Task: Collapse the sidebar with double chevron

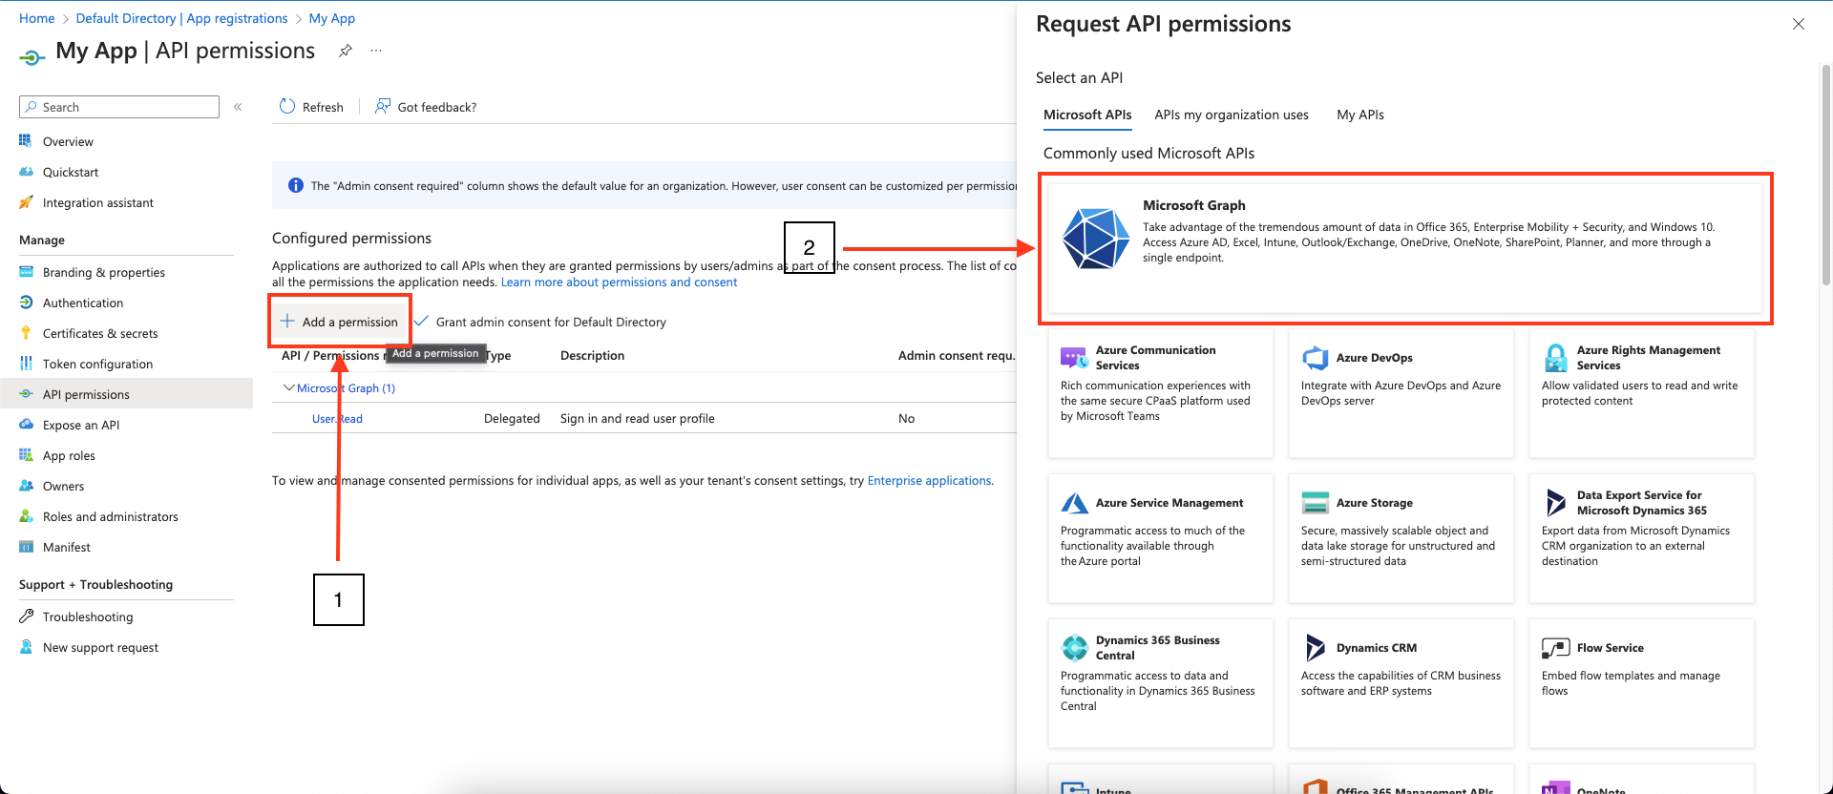Action: [x=238, y=107]
